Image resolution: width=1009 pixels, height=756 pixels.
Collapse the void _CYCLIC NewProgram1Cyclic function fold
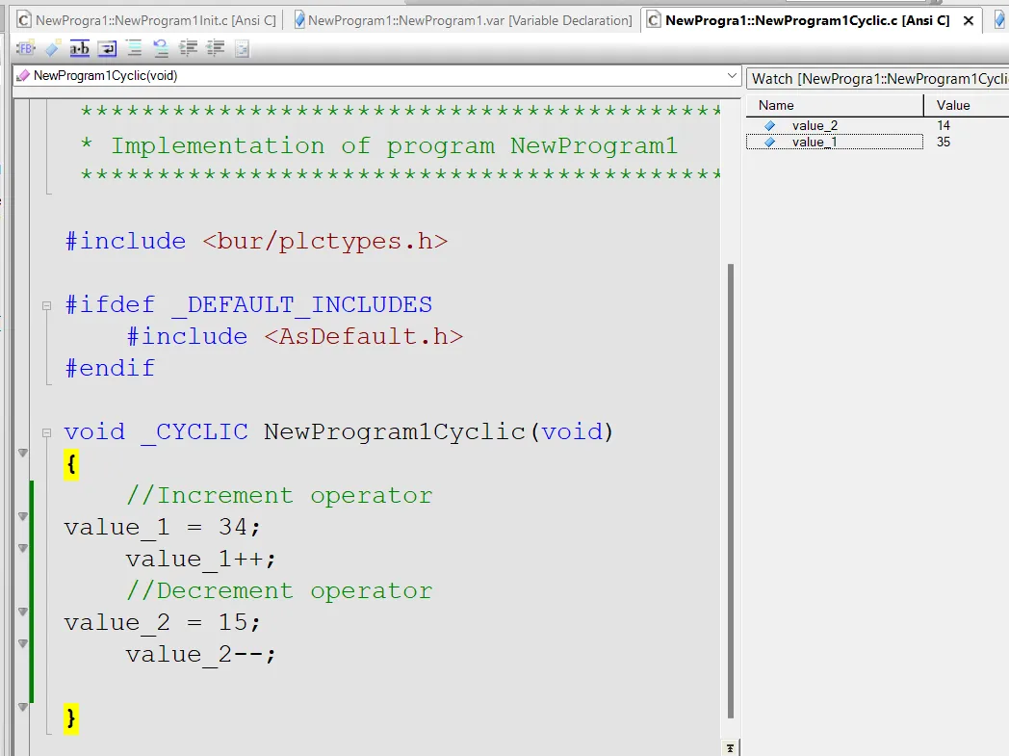click(x=46, y=433)
